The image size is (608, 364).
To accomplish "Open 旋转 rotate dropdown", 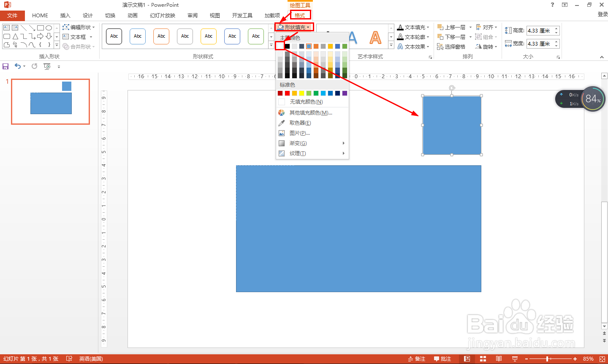I will coord(486,47).
